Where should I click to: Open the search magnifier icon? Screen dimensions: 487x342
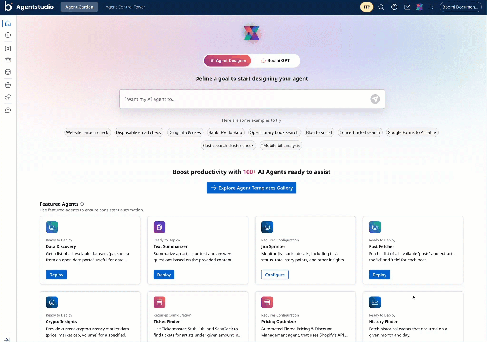pyautogui.click(x=381, y=7)
